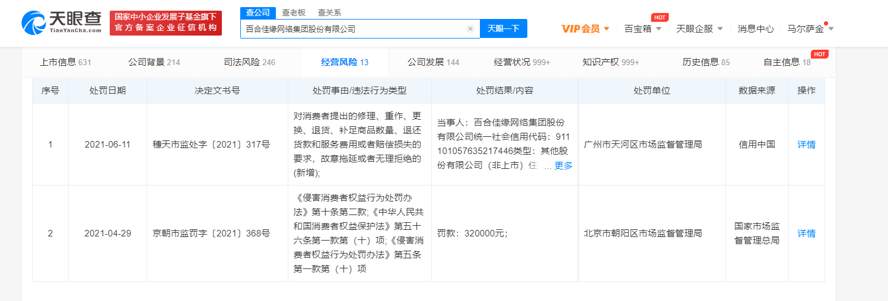The image size is (888, 301).
Task: Open the TianYanCha logo homepage
Action: pyautogui.click(x=62, y=23)
